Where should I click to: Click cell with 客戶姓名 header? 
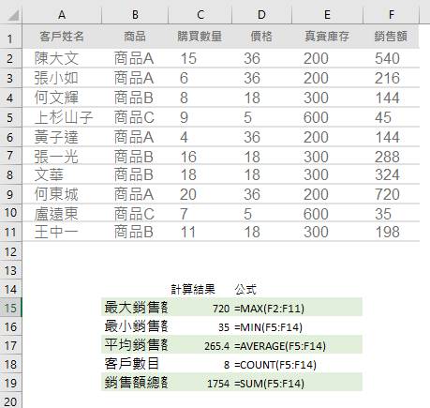(62, 37)
